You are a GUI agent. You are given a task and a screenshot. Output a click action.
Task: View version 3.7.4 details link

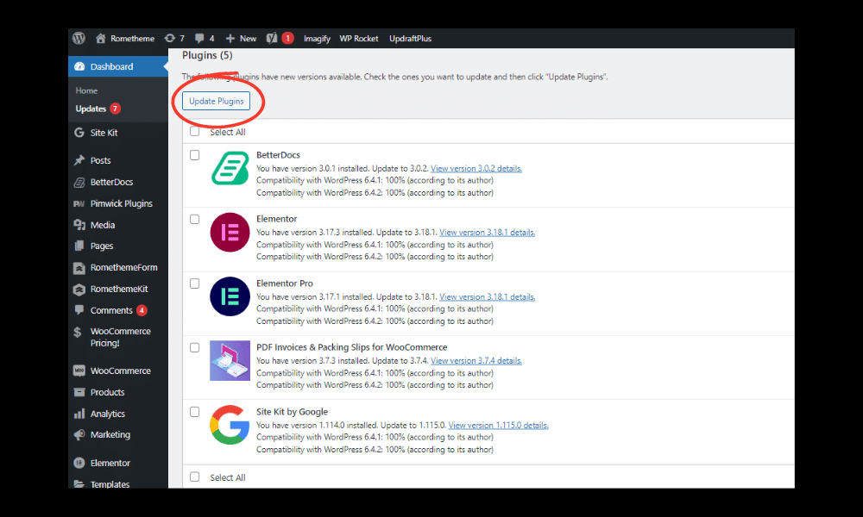pos(476,361)
